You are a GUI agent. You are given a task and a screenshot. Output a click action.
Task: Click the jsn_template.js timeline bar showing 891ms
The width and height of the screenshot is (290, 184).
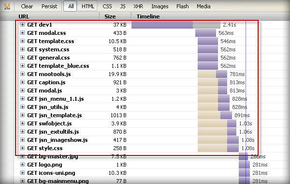coord(215,115)
